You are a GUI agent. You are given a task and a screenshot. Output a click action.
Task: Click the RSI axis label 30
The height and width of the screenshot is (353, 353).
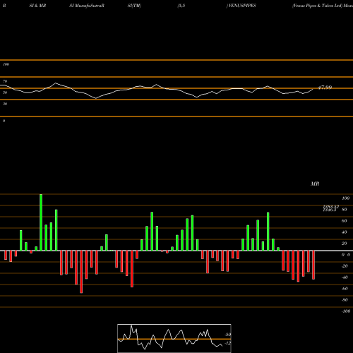click(x=5, y=104)
